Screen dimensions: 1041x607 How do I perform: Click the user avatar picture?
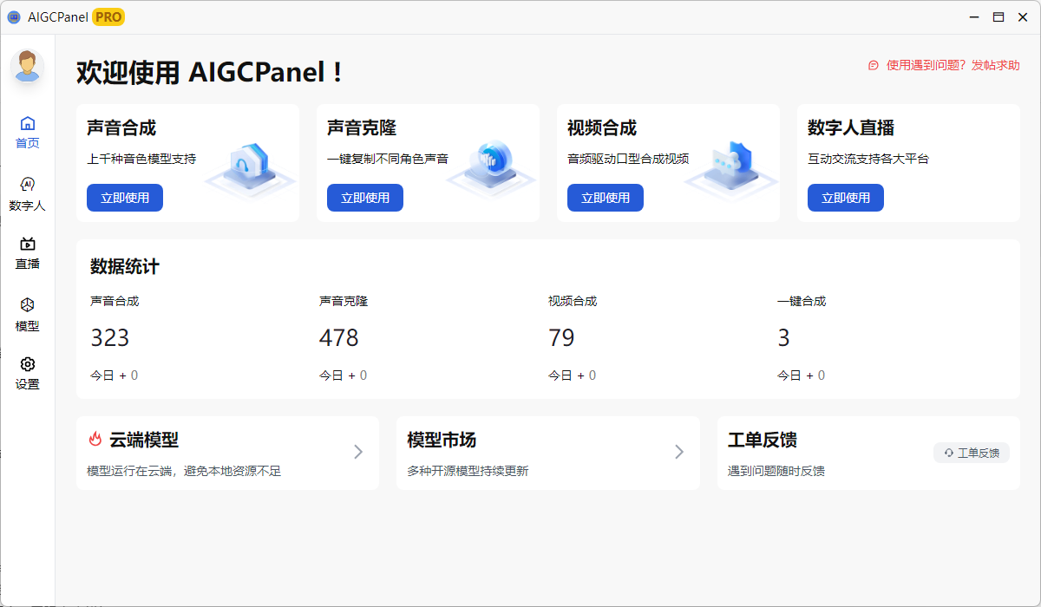pyautogui.click(x=28, y=66)
